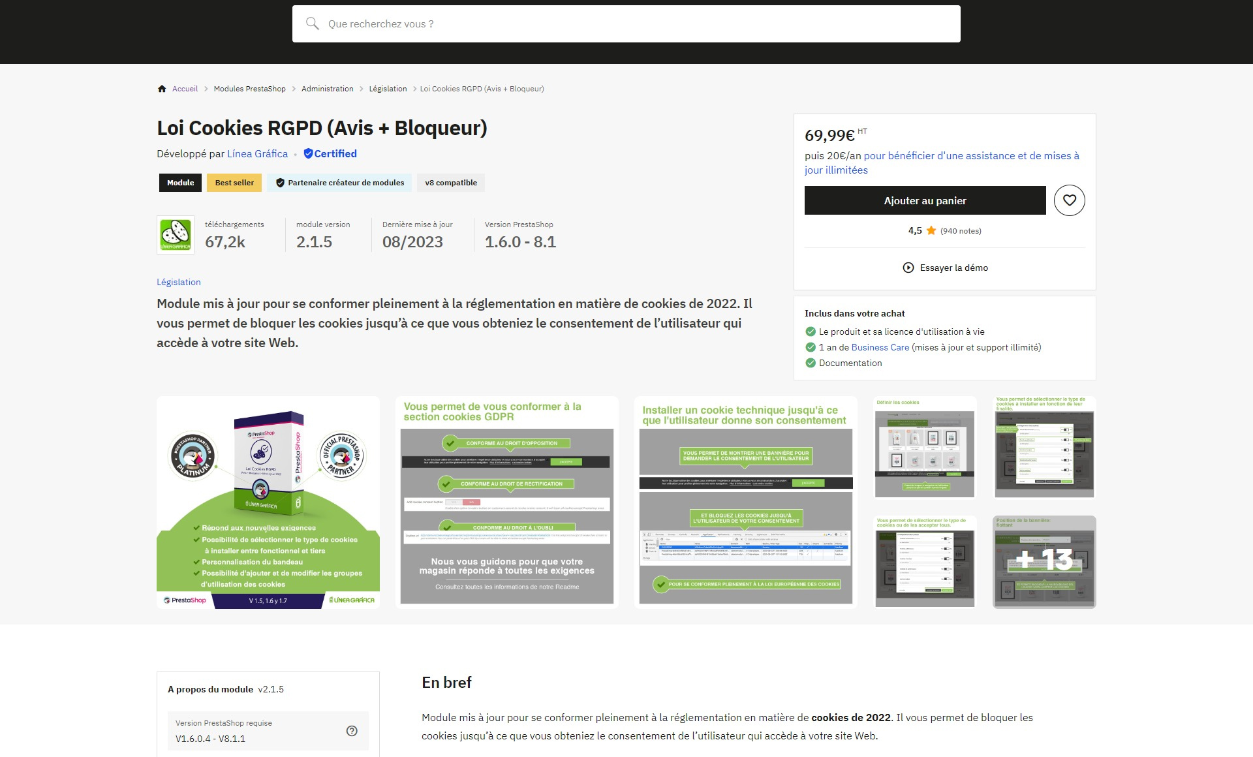1253x757 pixels.
Task: Open the Législation breadcrumb link
Action: coord(388,89)
